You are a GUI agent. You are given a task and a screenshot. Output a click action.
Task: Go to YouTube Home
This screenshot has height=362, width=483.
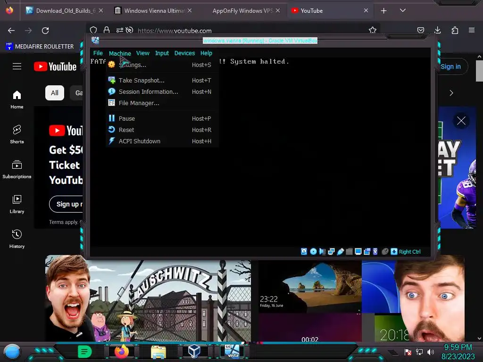coord(17,100)
